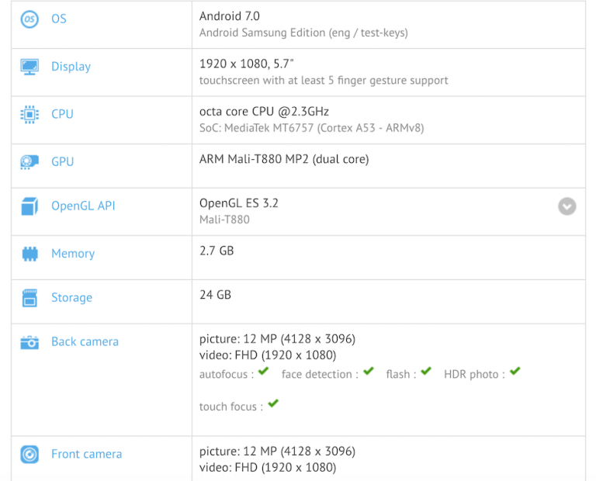Viewport: 596px width, 481px height.
Task: Click the OS icon
Action: pyautogui.click(x=29, y=19)
